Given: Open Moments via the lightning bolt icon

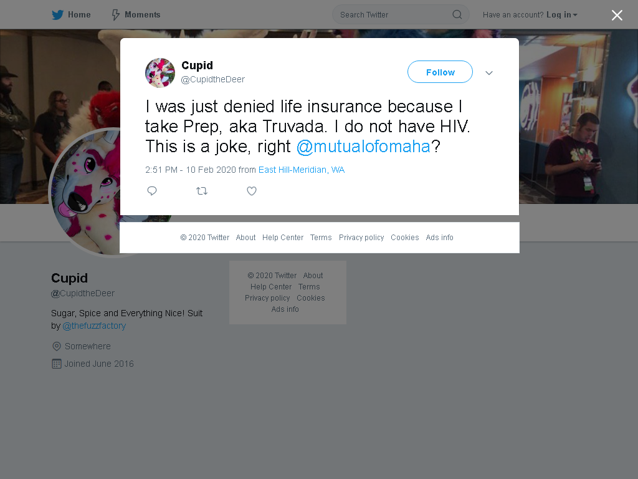Looking at the screenshot, I should (x=115, y=15).
